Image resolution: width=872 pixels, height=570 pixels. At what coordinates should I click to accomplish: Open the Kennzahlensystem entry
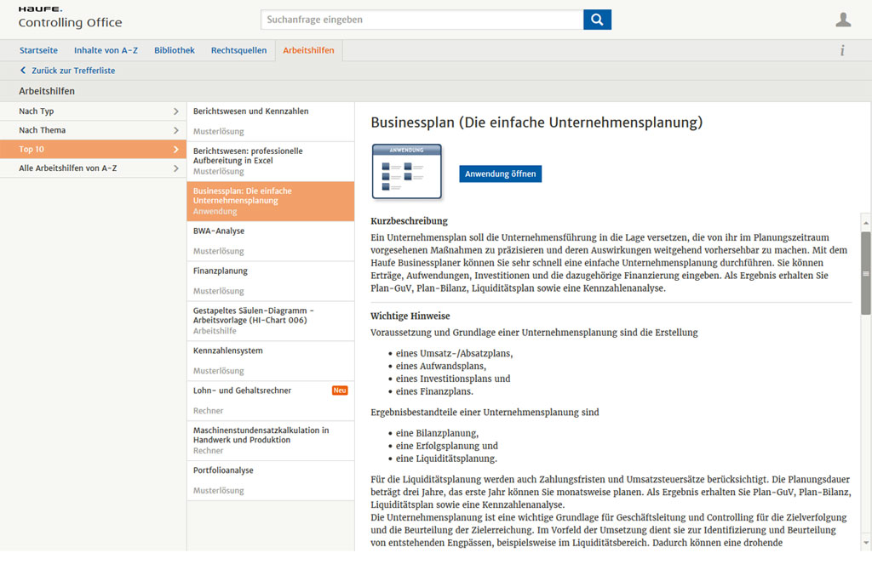(x=270, y=361)
